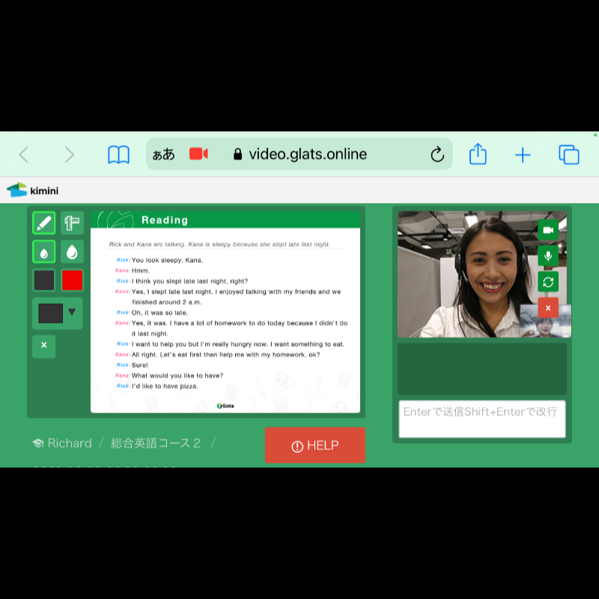Screen dimensions: 599x599
Task: Choose the thick stroke droplet size
Action: click(72, 252)
